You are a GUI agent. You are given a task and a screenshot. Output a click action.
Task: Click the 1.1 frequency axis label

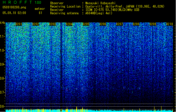click(2, 36)
